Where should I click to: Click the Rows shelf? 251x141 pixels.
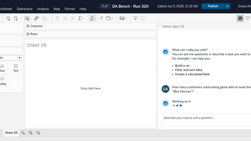[x=91, y=34]
